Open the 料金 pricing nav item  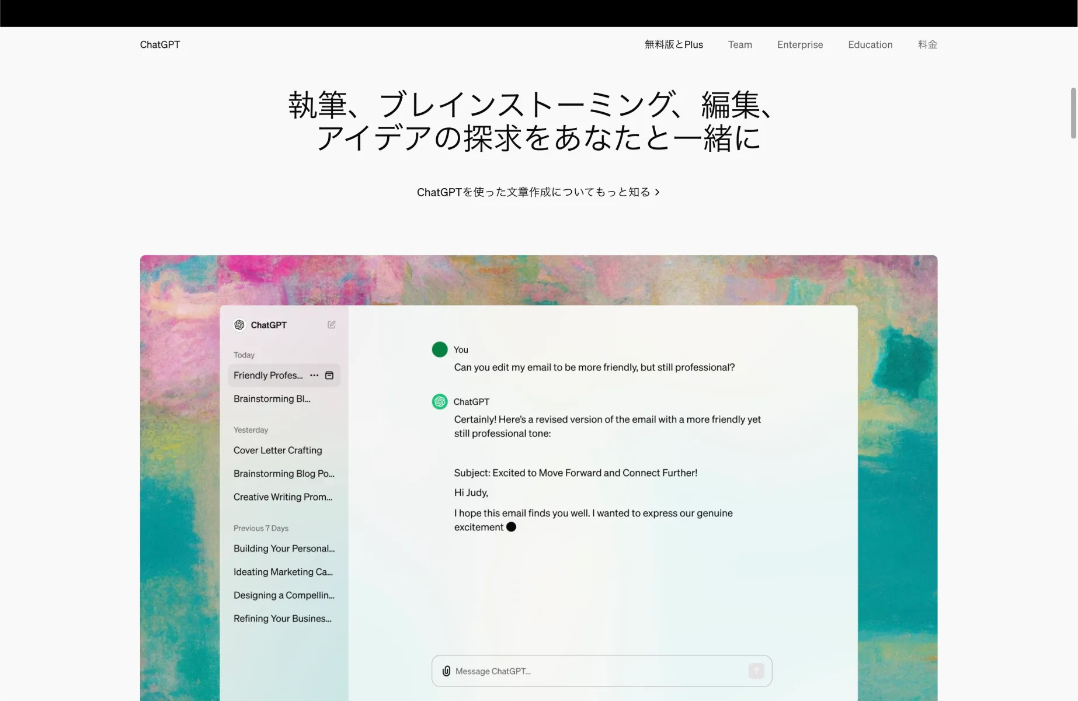(x=927, y=44)
